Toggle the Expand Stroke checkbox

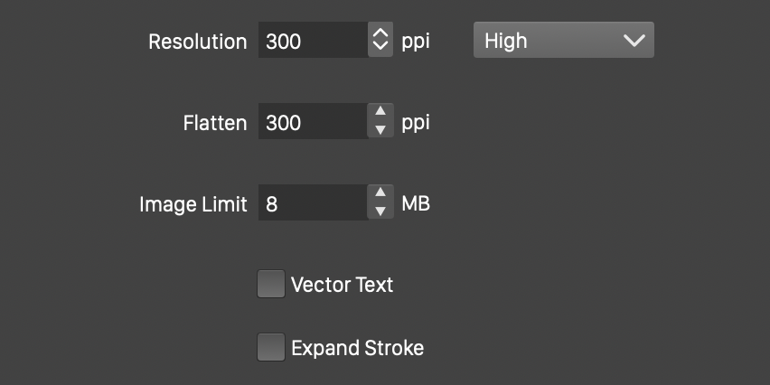pyautogui.click(x=271, y=348)
